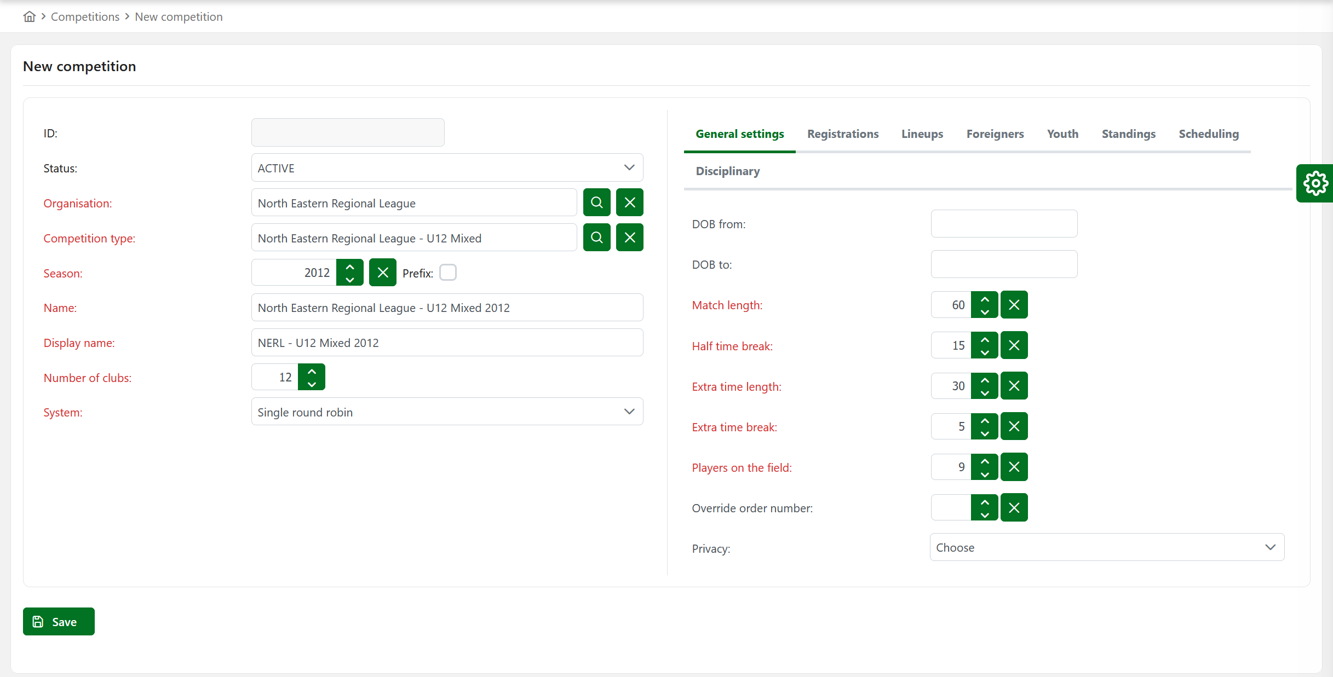Open the Status dropdown

[447, 168]
